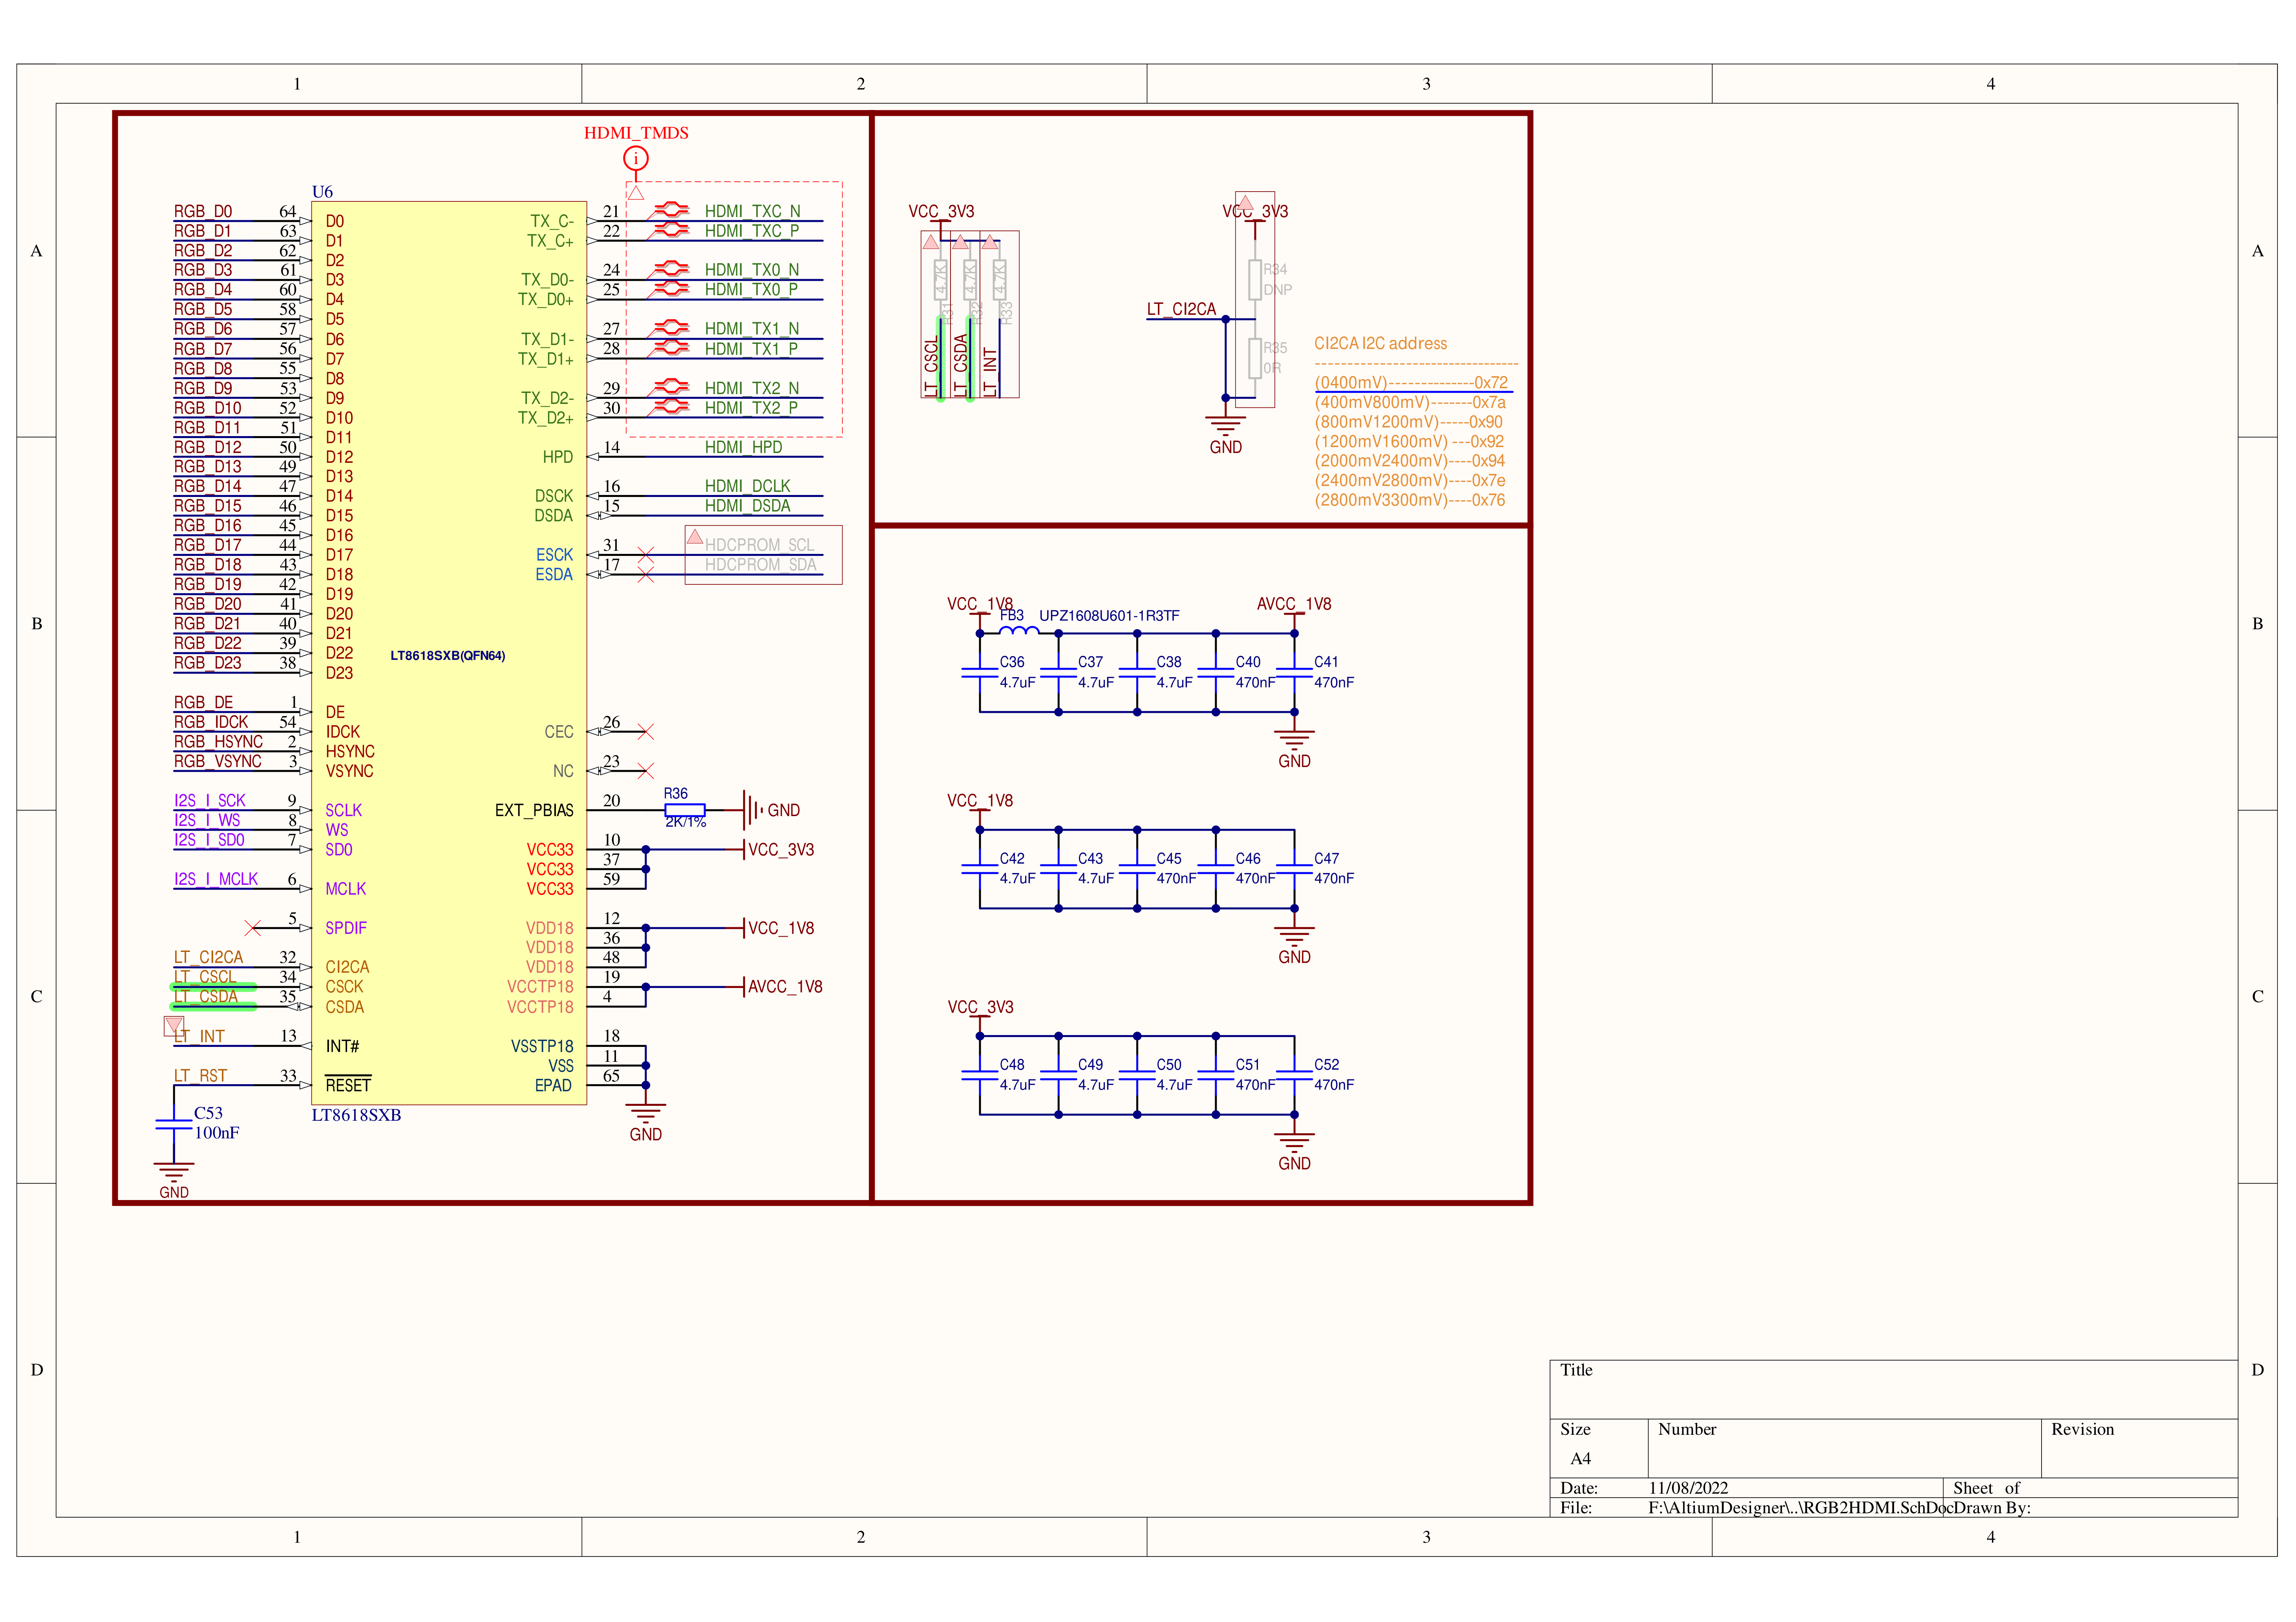The height and width of the screenshot is (1622, 2296).
Task: Click the A4 size value in the title block
Action: pyautogui.click(x=1580, y=1459)
